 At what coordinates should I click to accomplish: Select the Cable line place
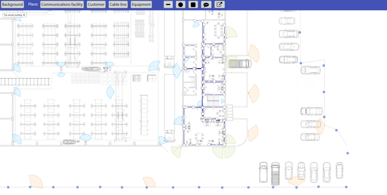(x=118, y=4)
